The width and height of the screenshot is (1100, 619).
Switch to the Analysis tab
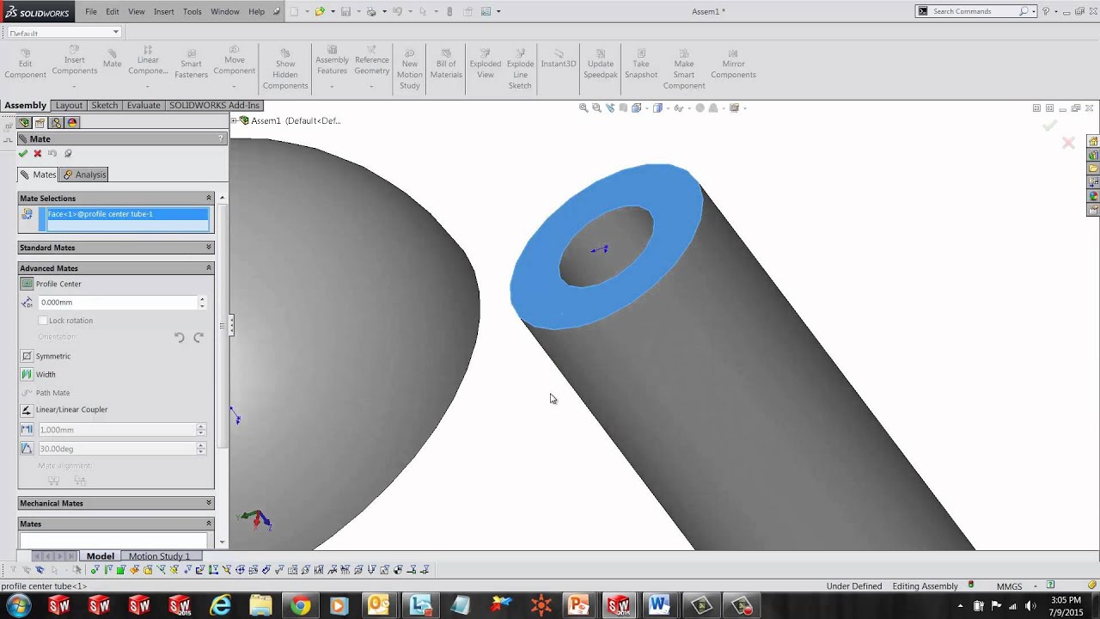coord(85,175)
